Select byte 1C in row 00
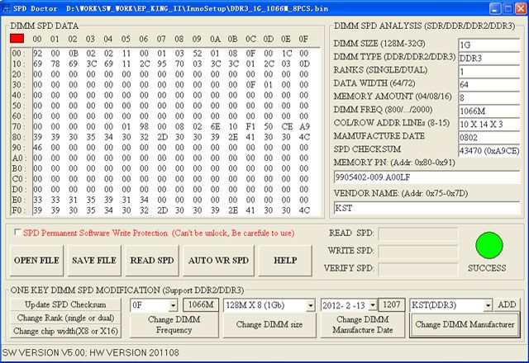This screenshot has width=529, height=363. tap(287, 53)
